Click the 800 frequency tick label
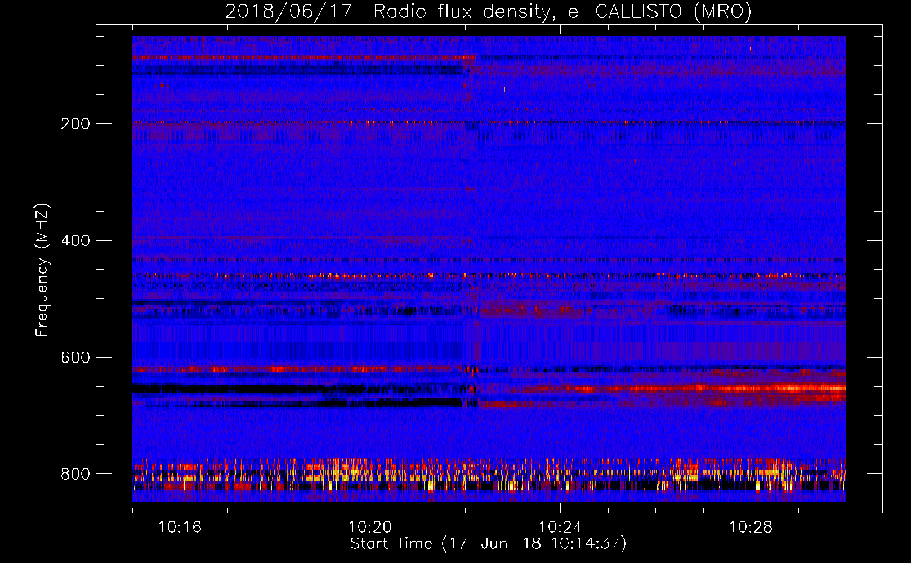The width and height of the screenshot is (911, 563). (x=75, y=475)
